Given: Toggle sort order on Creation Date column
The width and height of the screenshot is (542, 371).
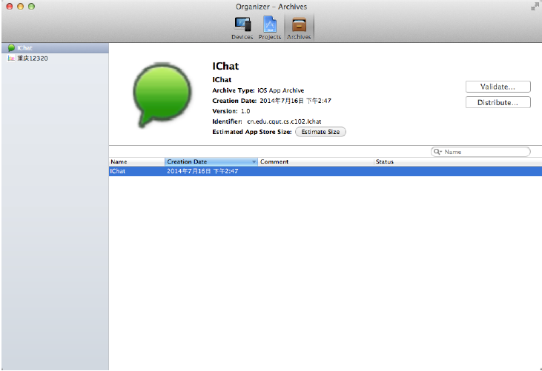Looking at the screenshot, I should [211, 161].
